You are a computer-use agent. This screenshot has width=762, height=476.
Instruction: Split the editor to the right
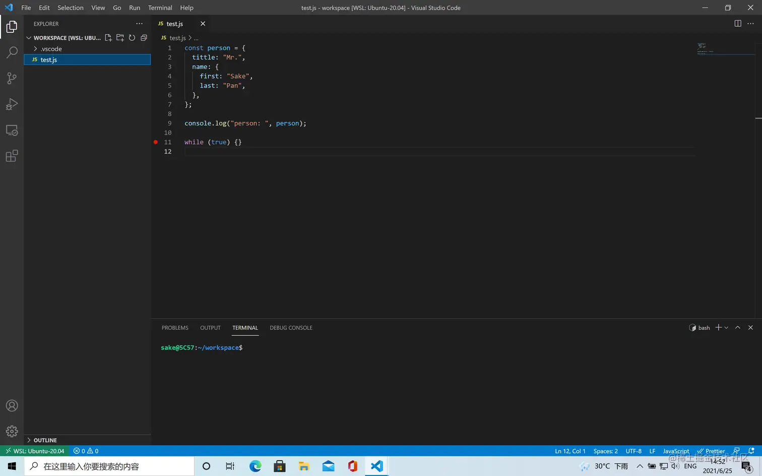click(738, 24)
